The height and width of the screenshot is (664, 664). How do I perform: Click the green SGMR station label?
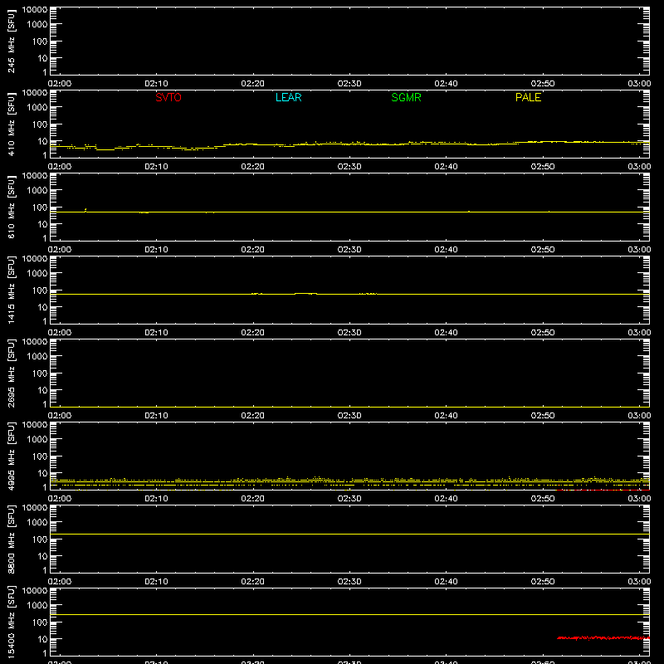[406, 97]
